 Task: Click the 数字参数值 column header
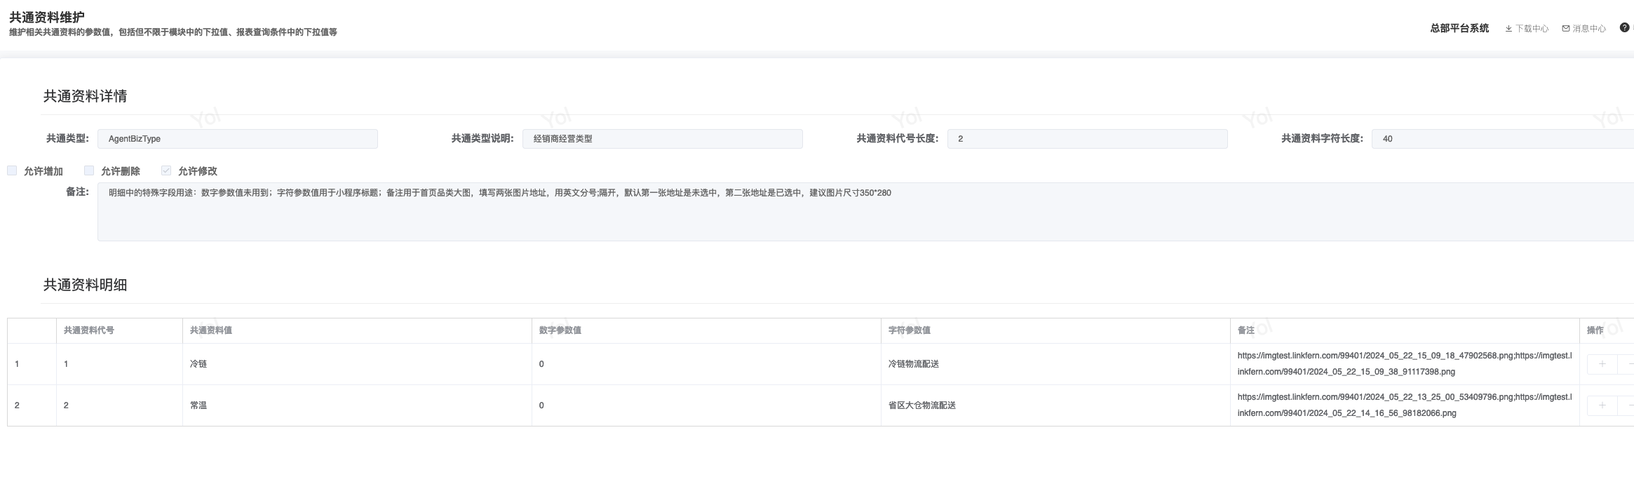click(560, 330)
